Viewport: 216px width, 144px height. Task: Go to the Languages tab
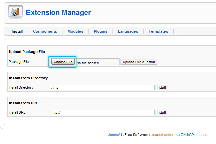point(128,31)
